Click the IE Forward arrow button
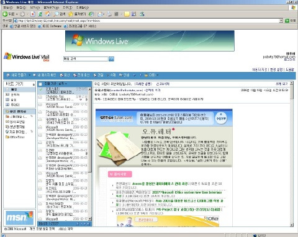298x237 pixels. [x=22, y=14]
